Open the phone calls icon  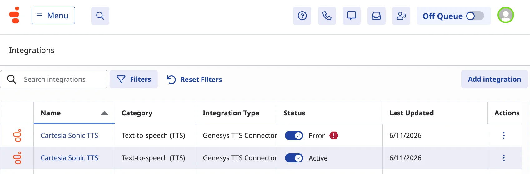tap(327, 16)
